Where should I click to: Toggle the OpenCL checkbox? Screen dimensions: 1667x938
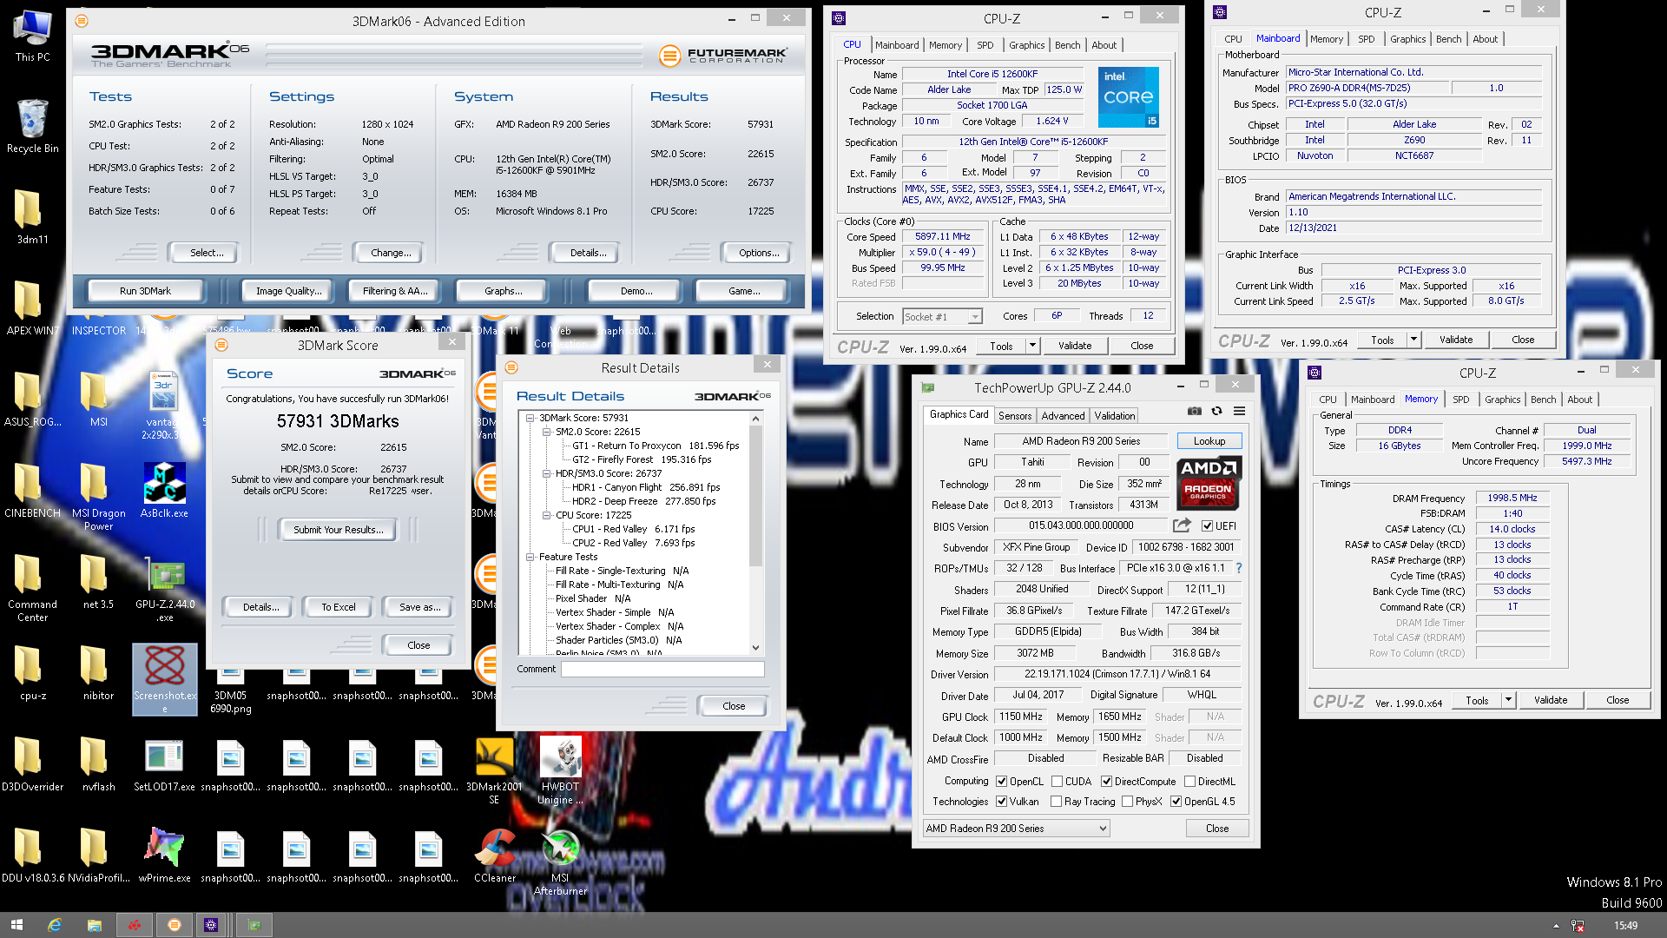point(1002,782)
